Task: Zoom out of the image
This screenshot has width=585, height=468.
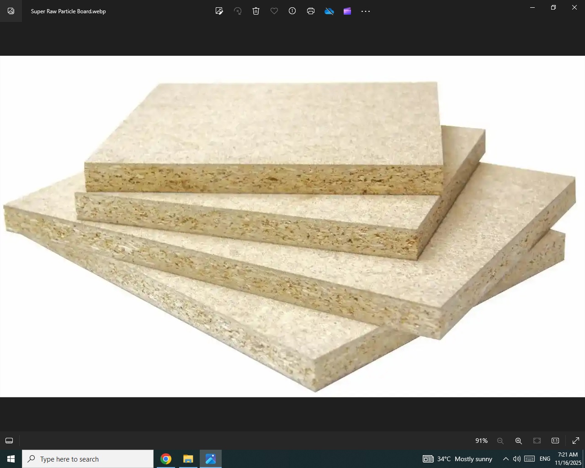Action: (x=500, y=441)
